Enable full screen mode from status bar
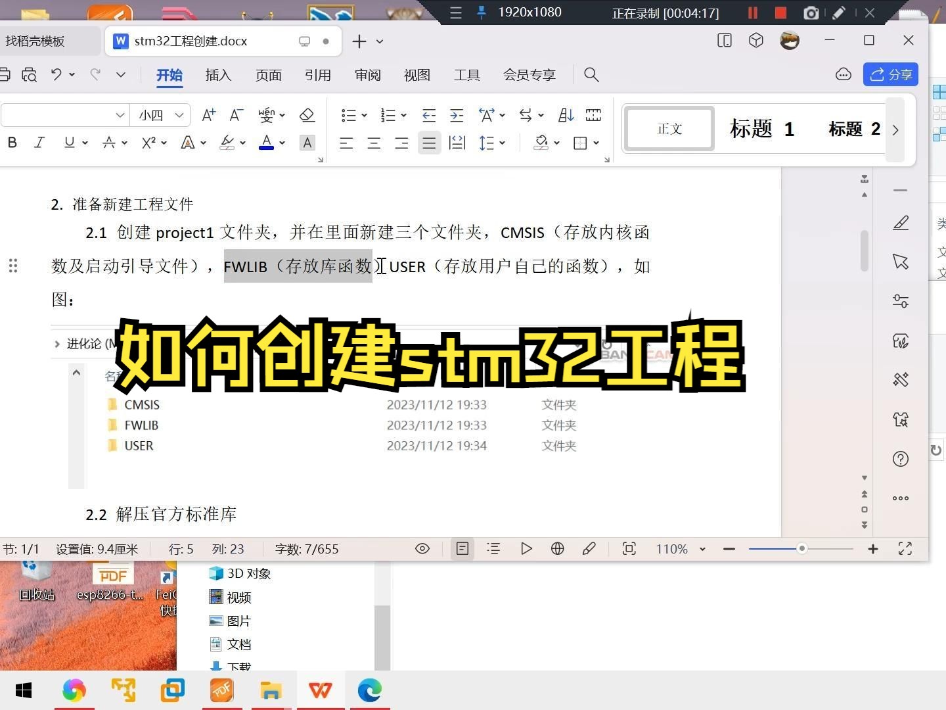946x710 pixels. click(x=905, y=548)
